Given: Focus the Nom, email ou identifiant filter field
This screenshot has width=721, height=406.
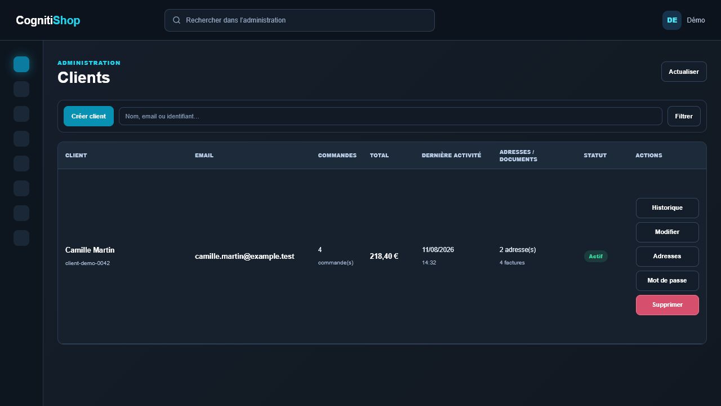Looking at the screenshot, I should [390, 116].
